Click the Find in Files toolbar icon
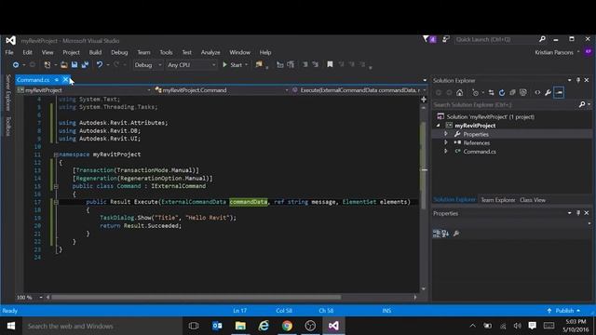This screenshot has height=335, width=596. tap(259, 64)
